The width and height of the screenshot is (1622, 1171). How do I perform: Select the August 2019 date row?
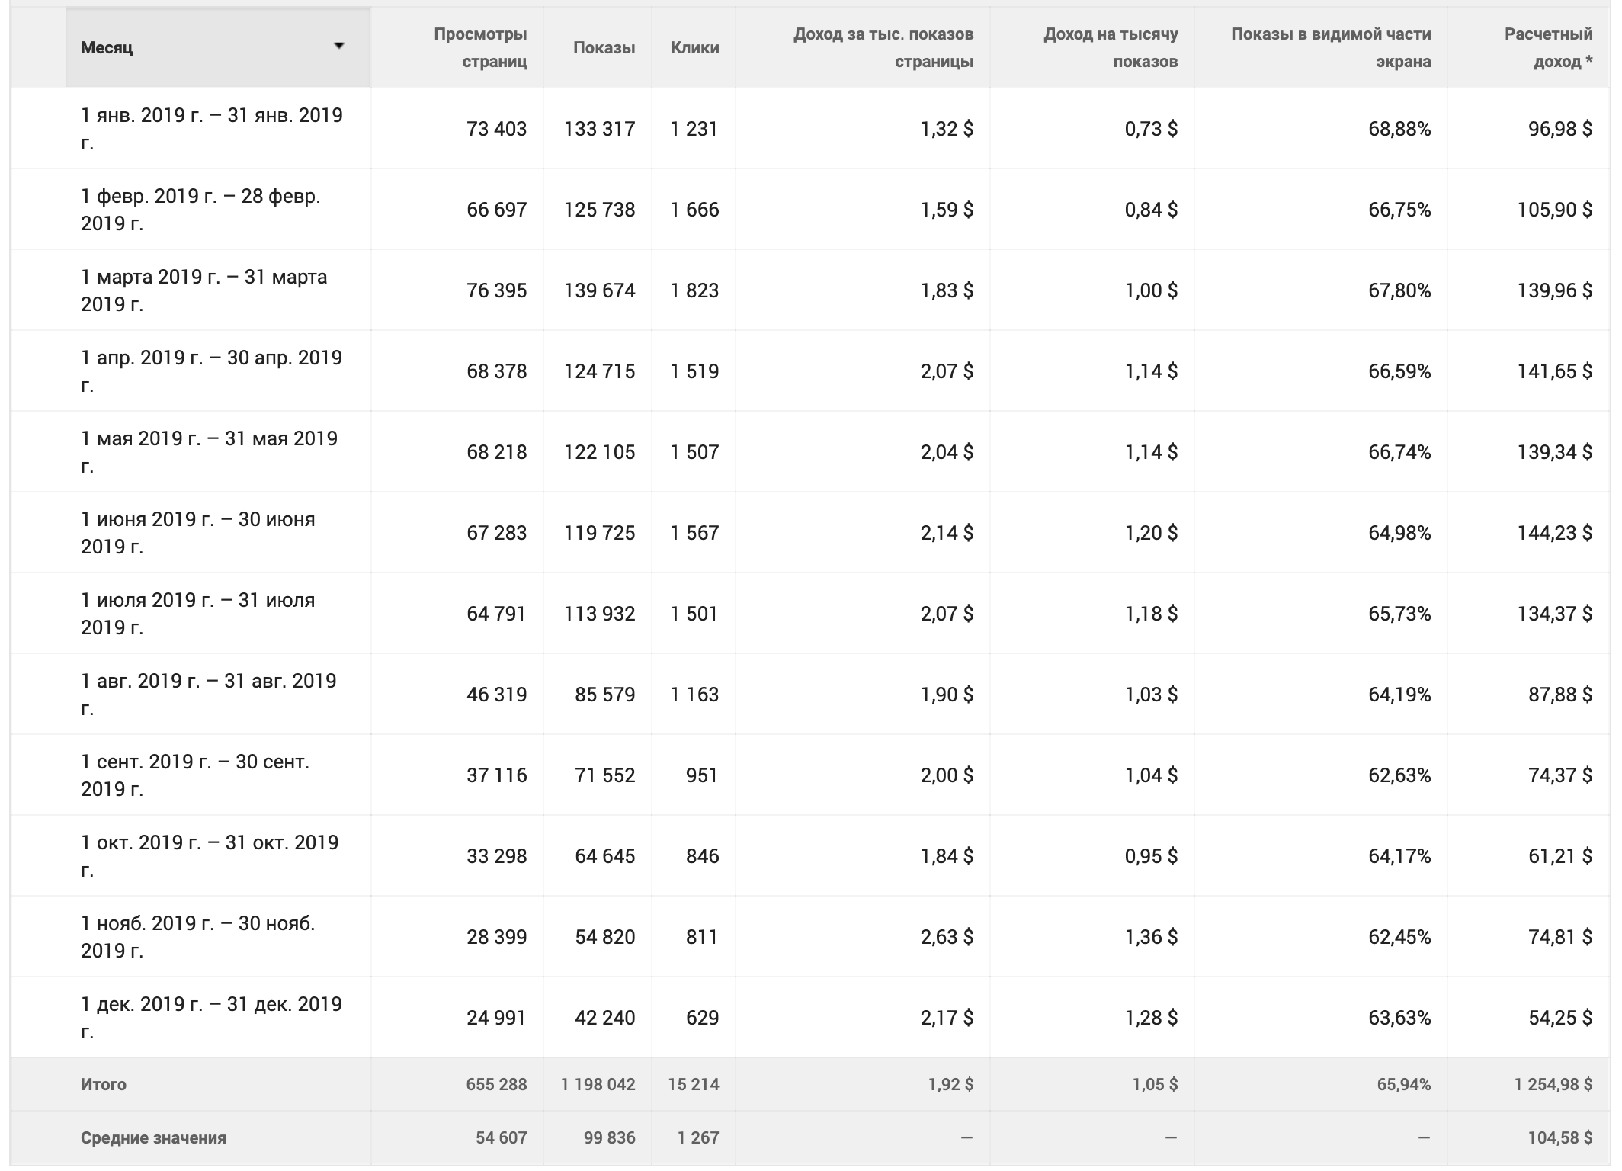208,695
